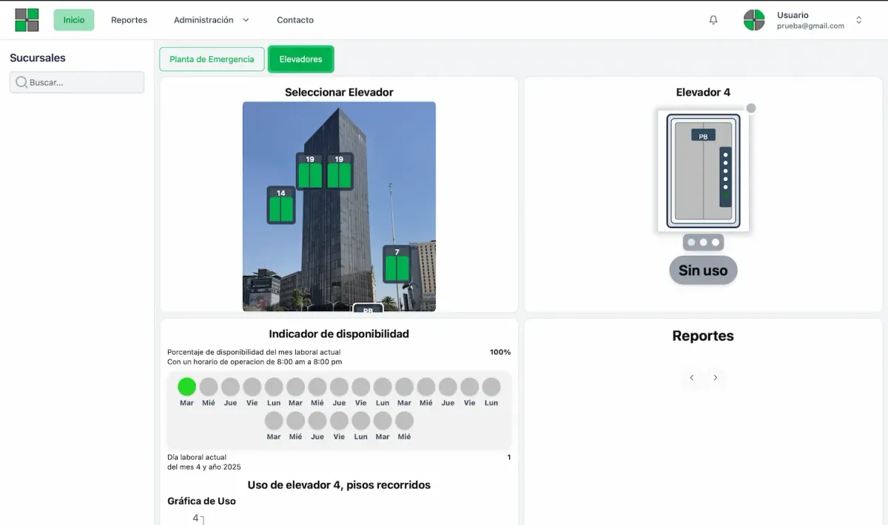Click the gray status dot above Elevador 4
This screenshot has width=888, height=525.
(751, 109)
